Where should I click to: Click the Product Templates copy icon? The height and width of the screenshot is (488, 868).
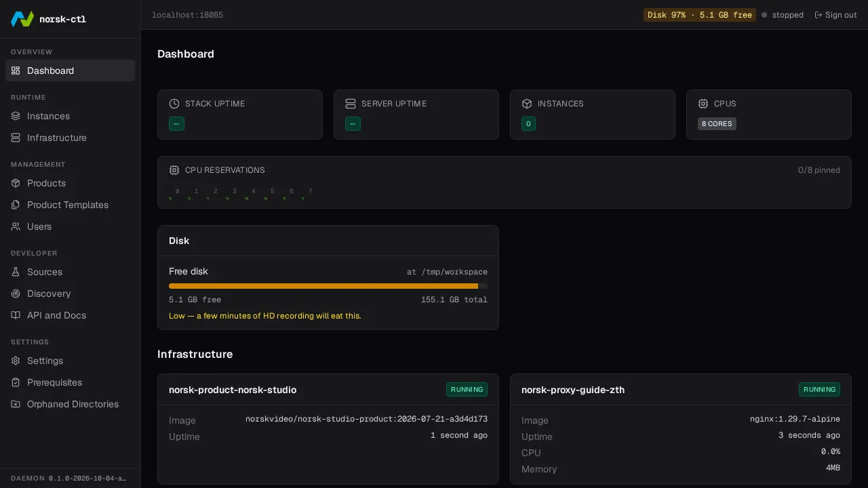16,205
